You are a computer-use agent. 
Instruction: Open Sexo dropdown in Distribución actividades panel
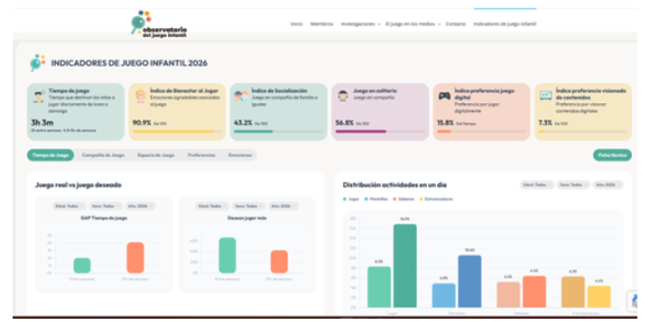coord(573,185)
